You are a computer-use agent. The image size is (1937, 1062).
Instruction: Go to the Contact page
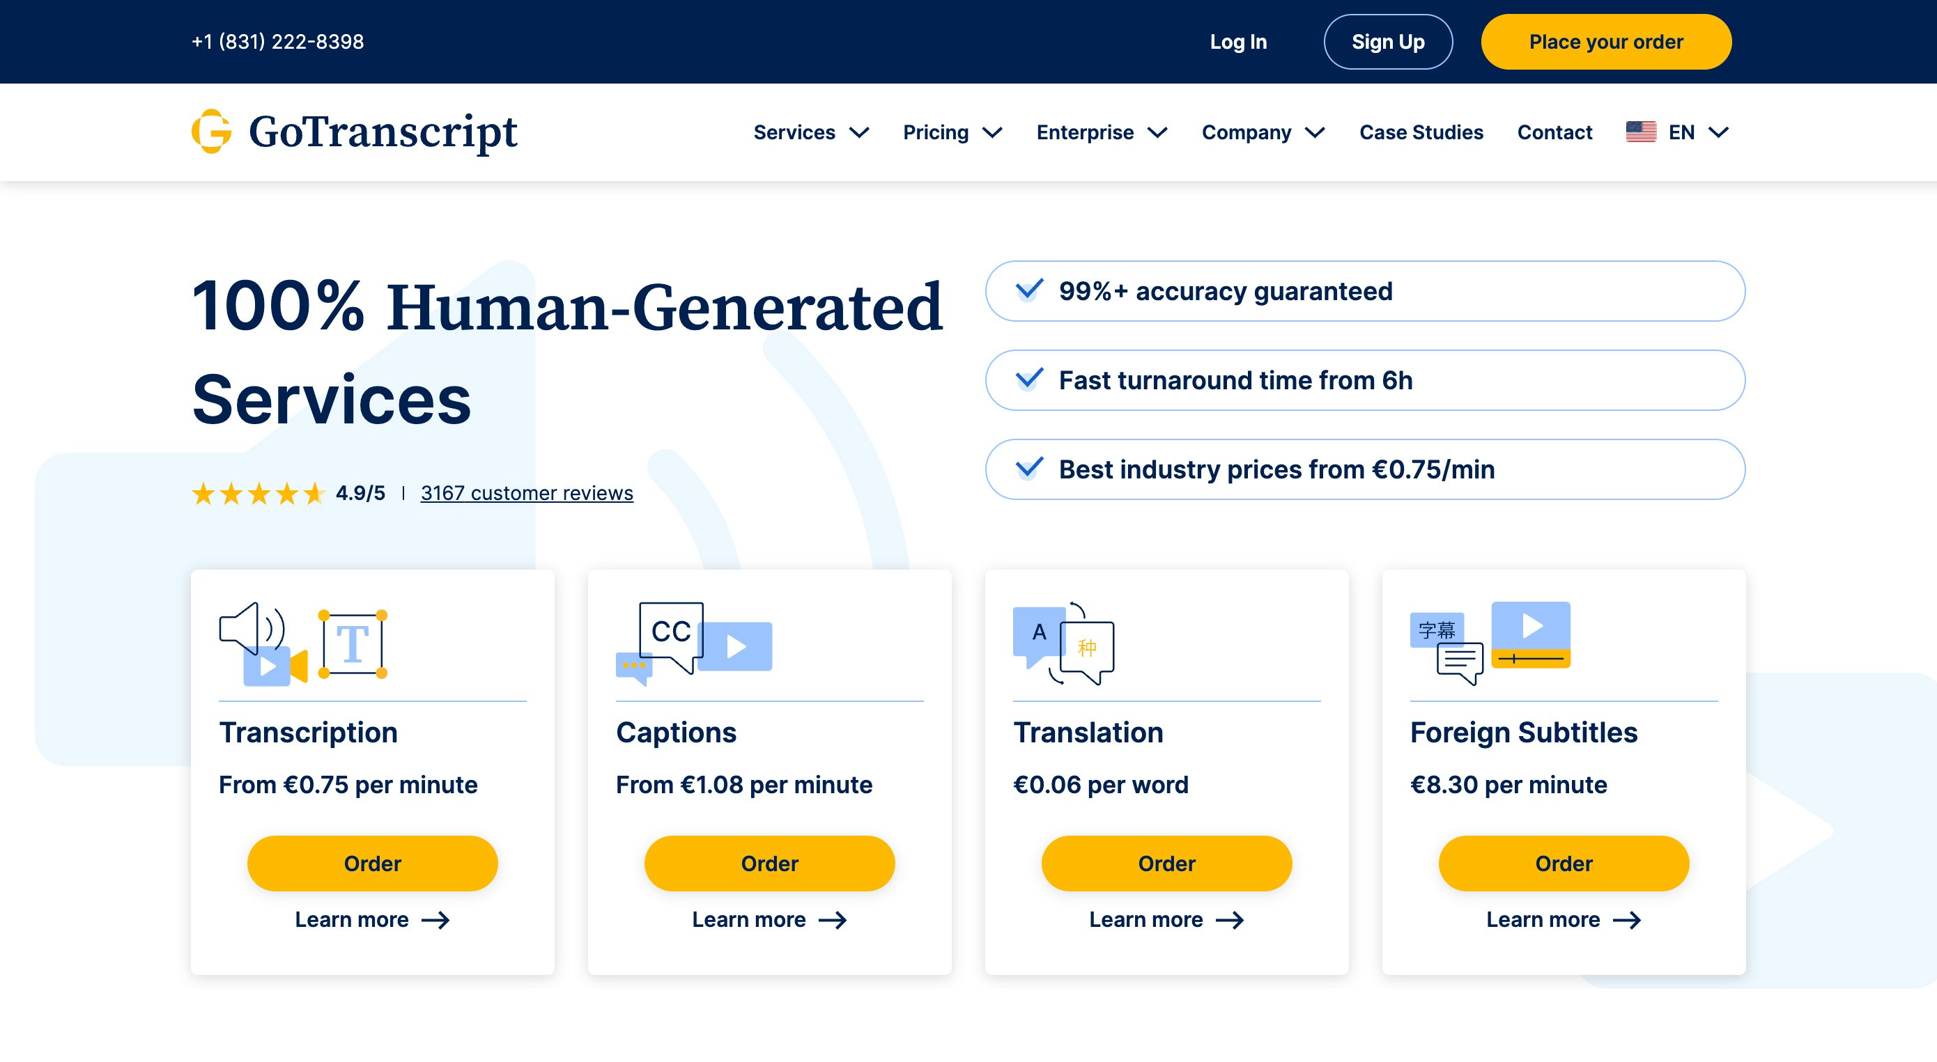coord(1554,132)
